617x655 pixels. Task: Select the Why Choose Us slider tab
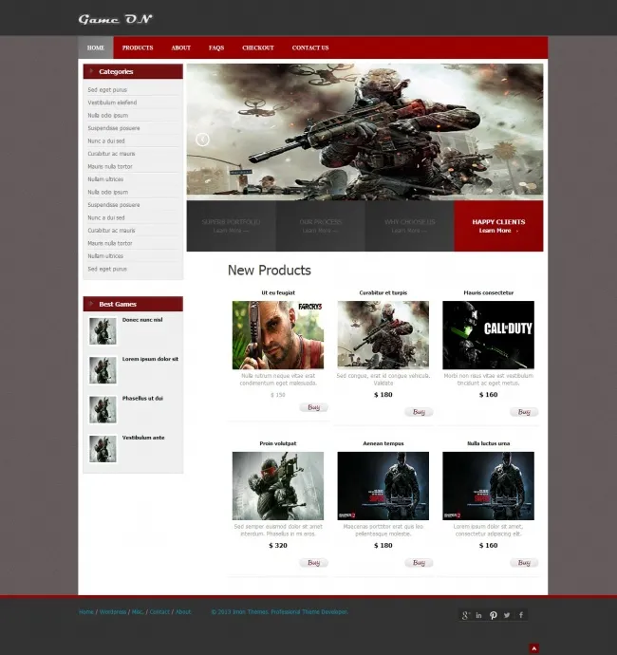pyautogui.click(x=409, y=226)
